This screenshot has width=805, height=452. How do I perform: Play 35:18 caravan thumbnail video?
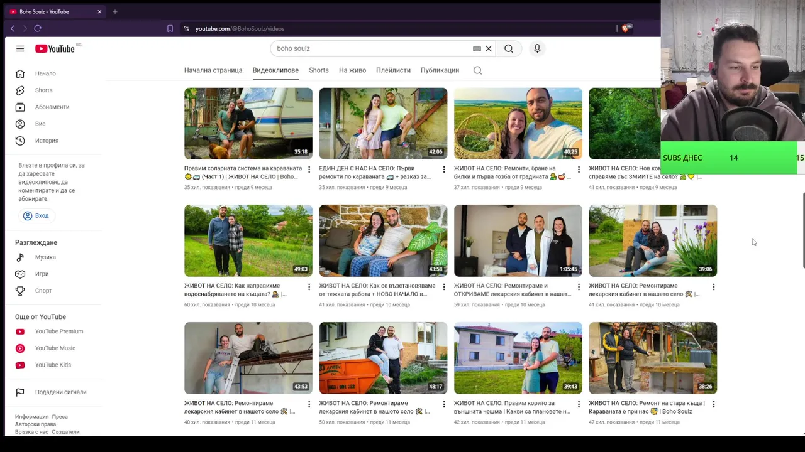248,124
